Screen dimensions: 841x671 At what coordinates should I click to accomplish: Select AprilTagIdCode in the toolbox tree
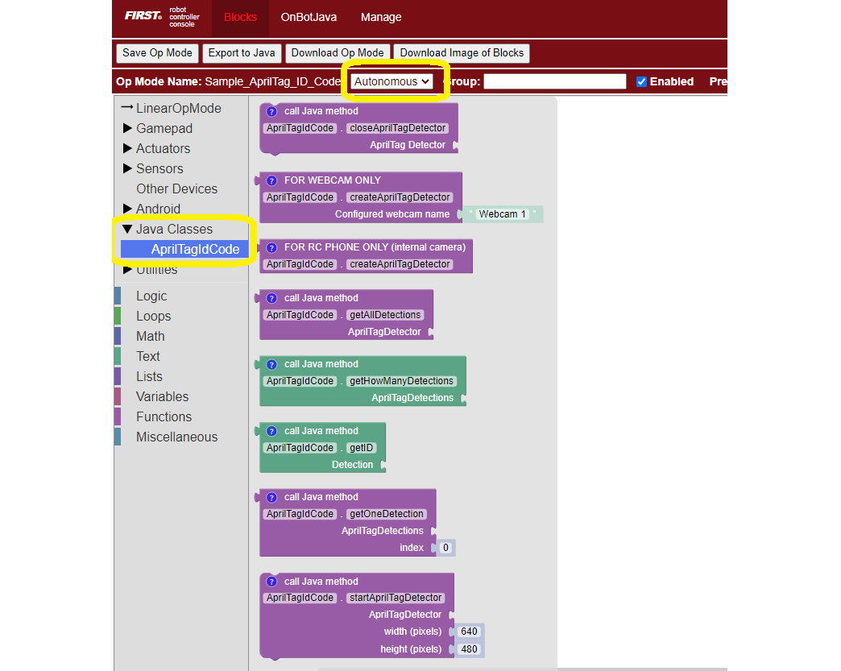(195, 250)
